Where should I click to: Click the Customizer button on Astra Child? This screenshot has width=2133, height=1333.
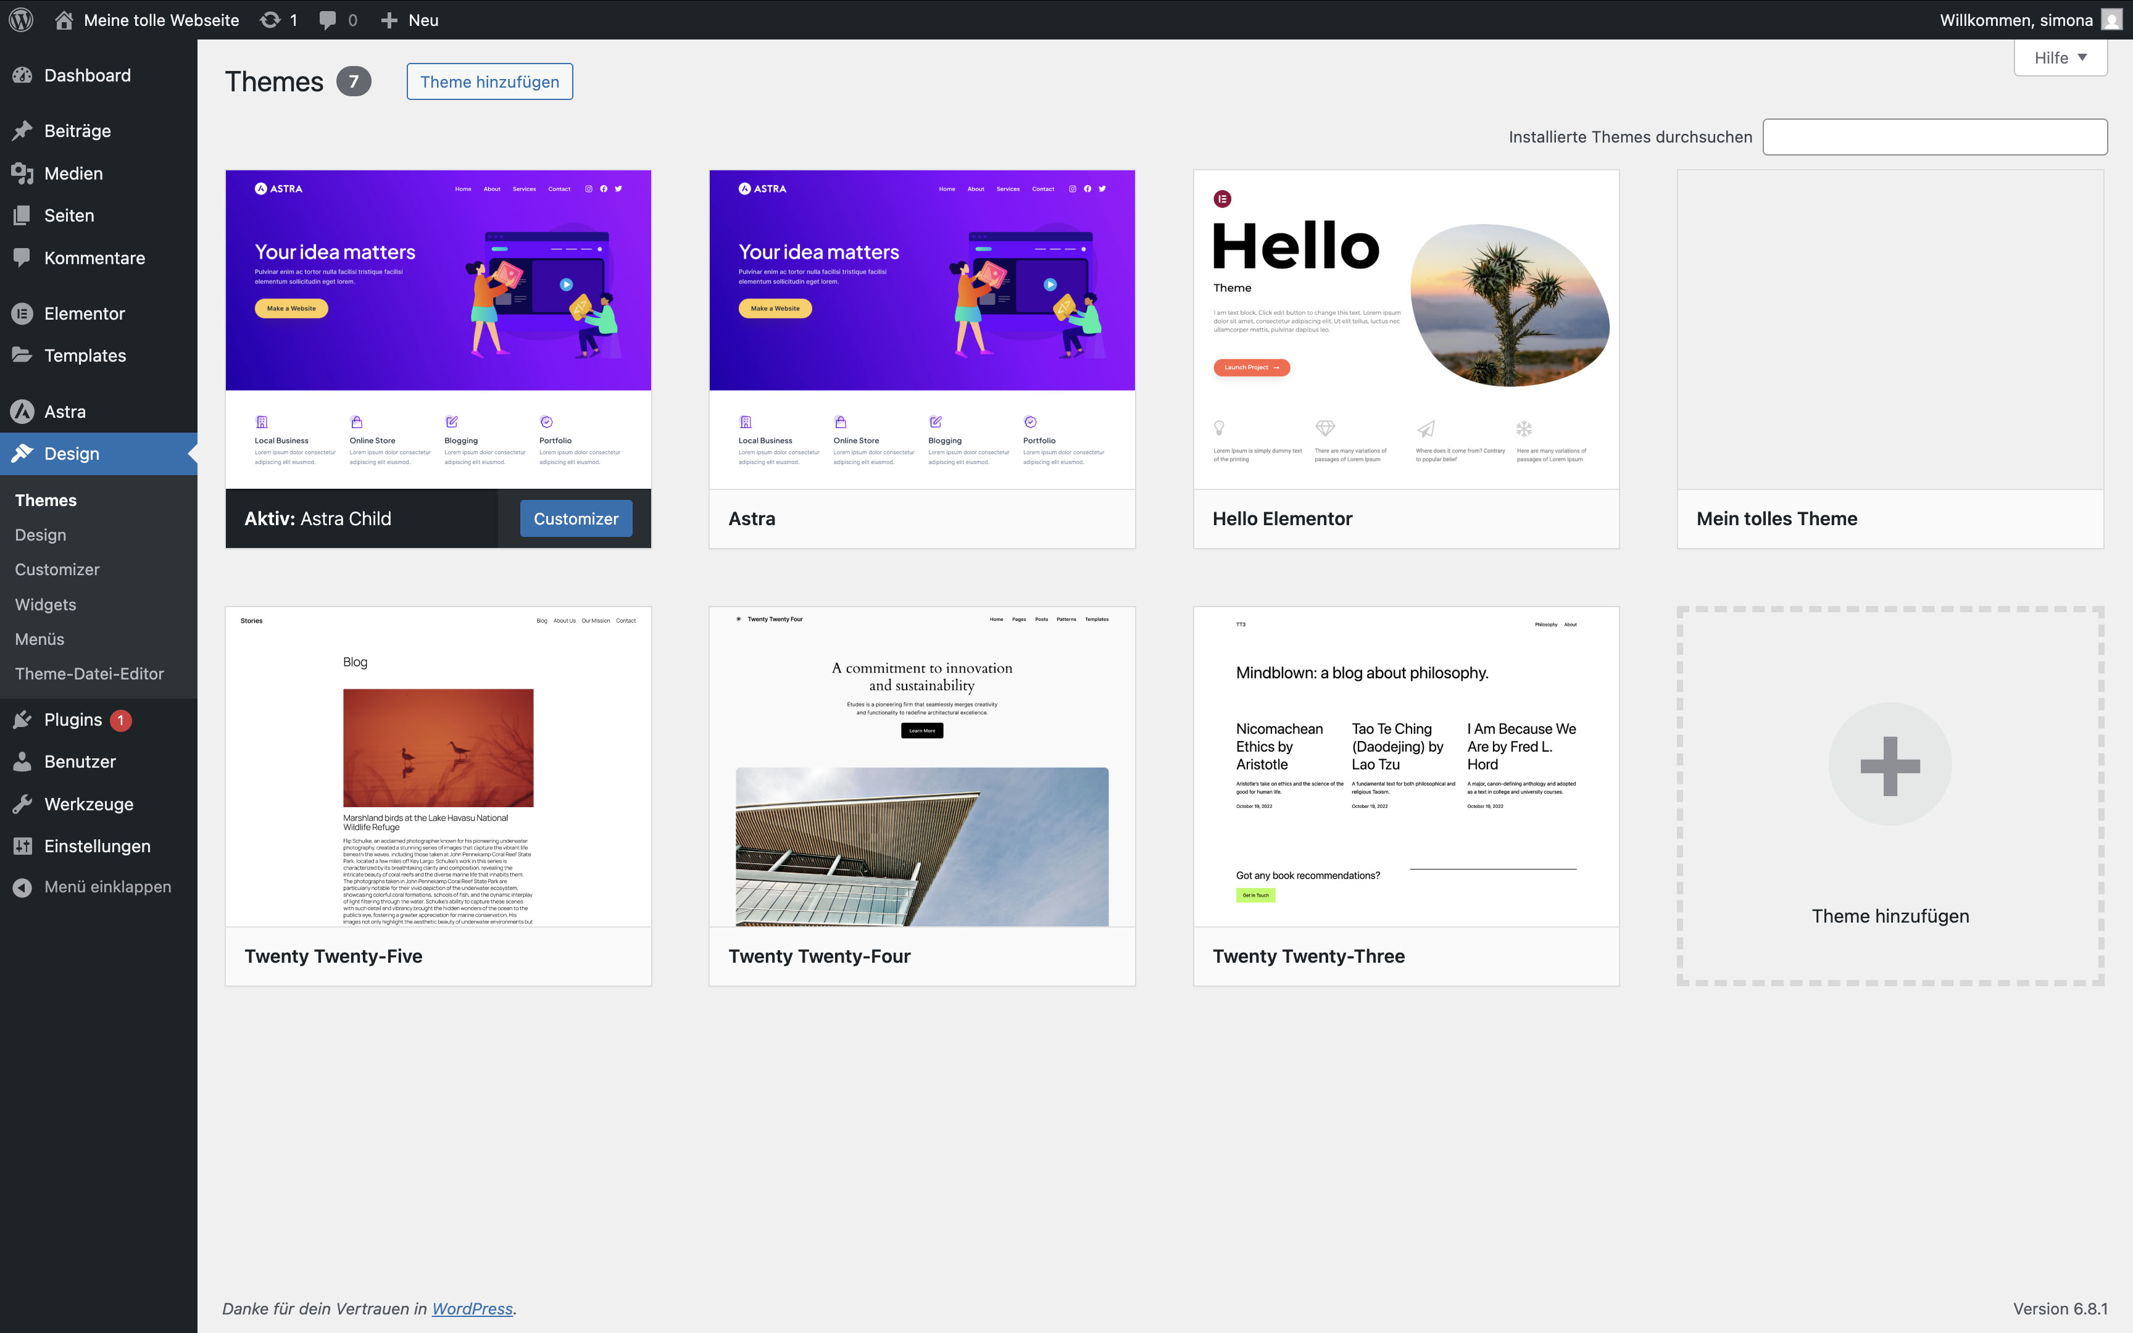click(576, 518)
